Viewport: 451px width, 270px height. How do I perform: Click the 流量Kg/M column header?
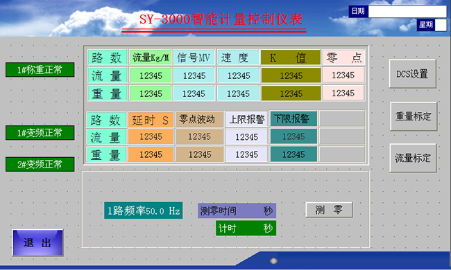coord(150,57)
